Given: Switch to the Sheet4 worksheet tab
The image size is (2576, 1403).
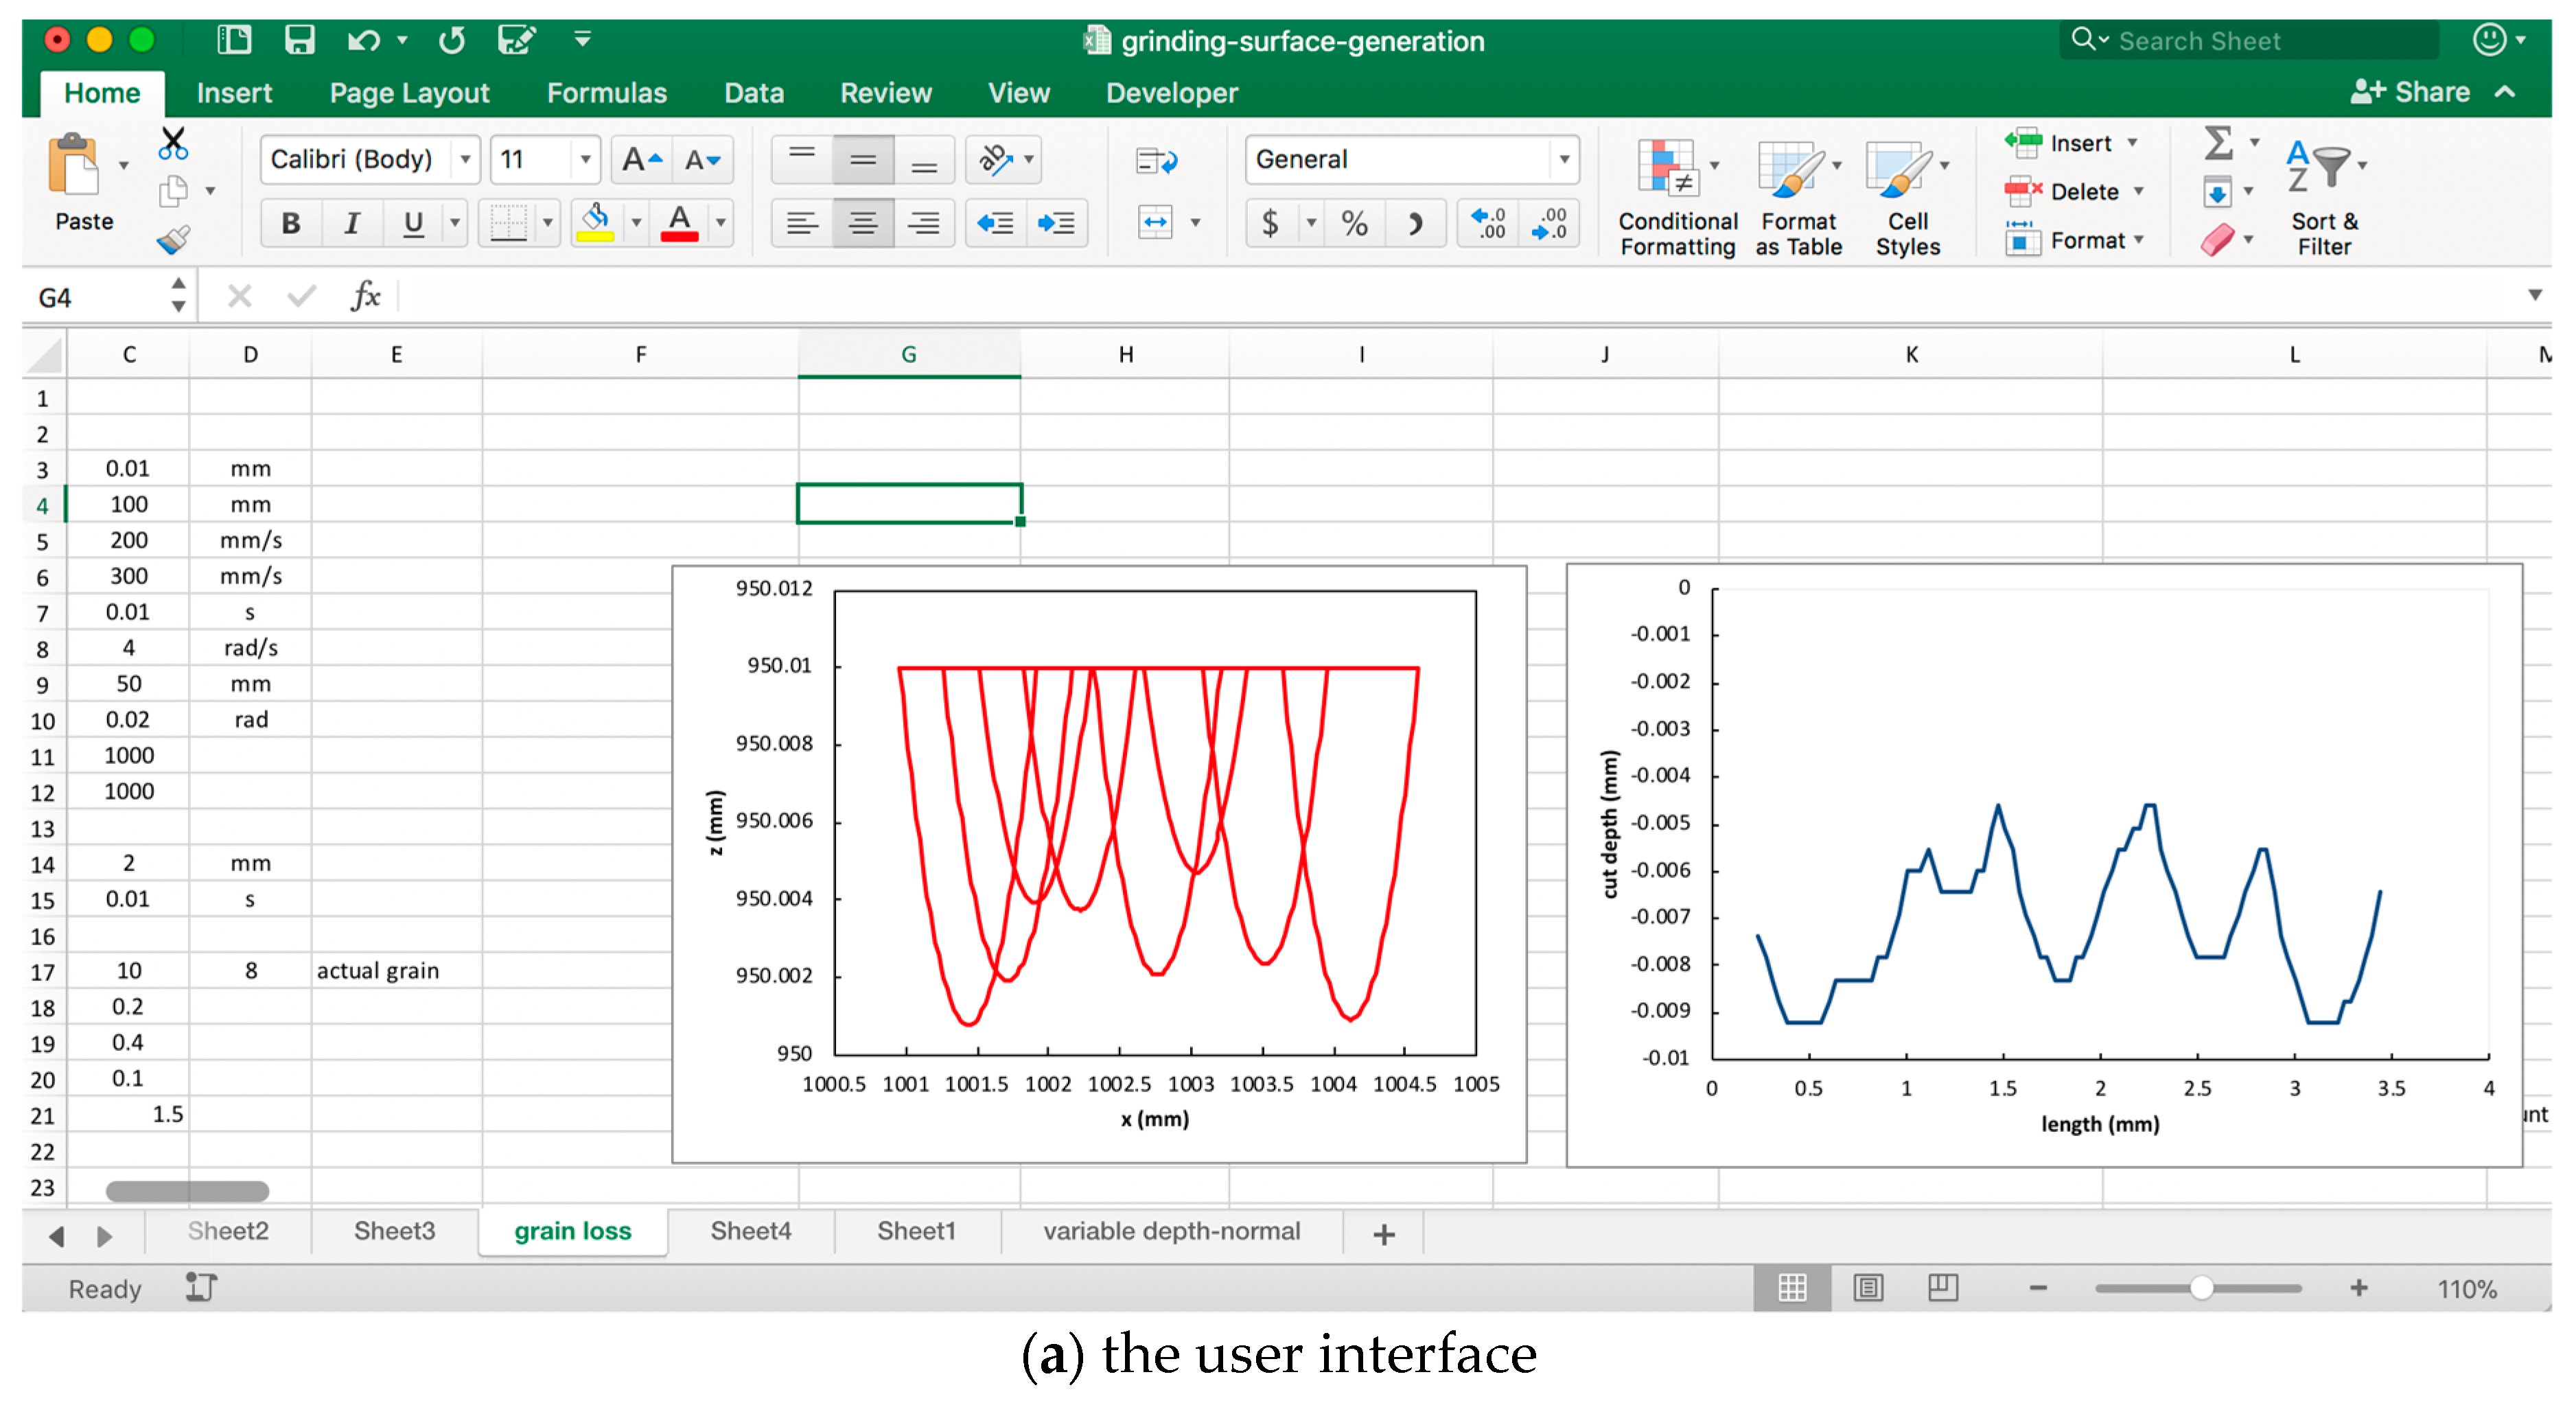Looking at the screenshot, I should (750, 1231).
